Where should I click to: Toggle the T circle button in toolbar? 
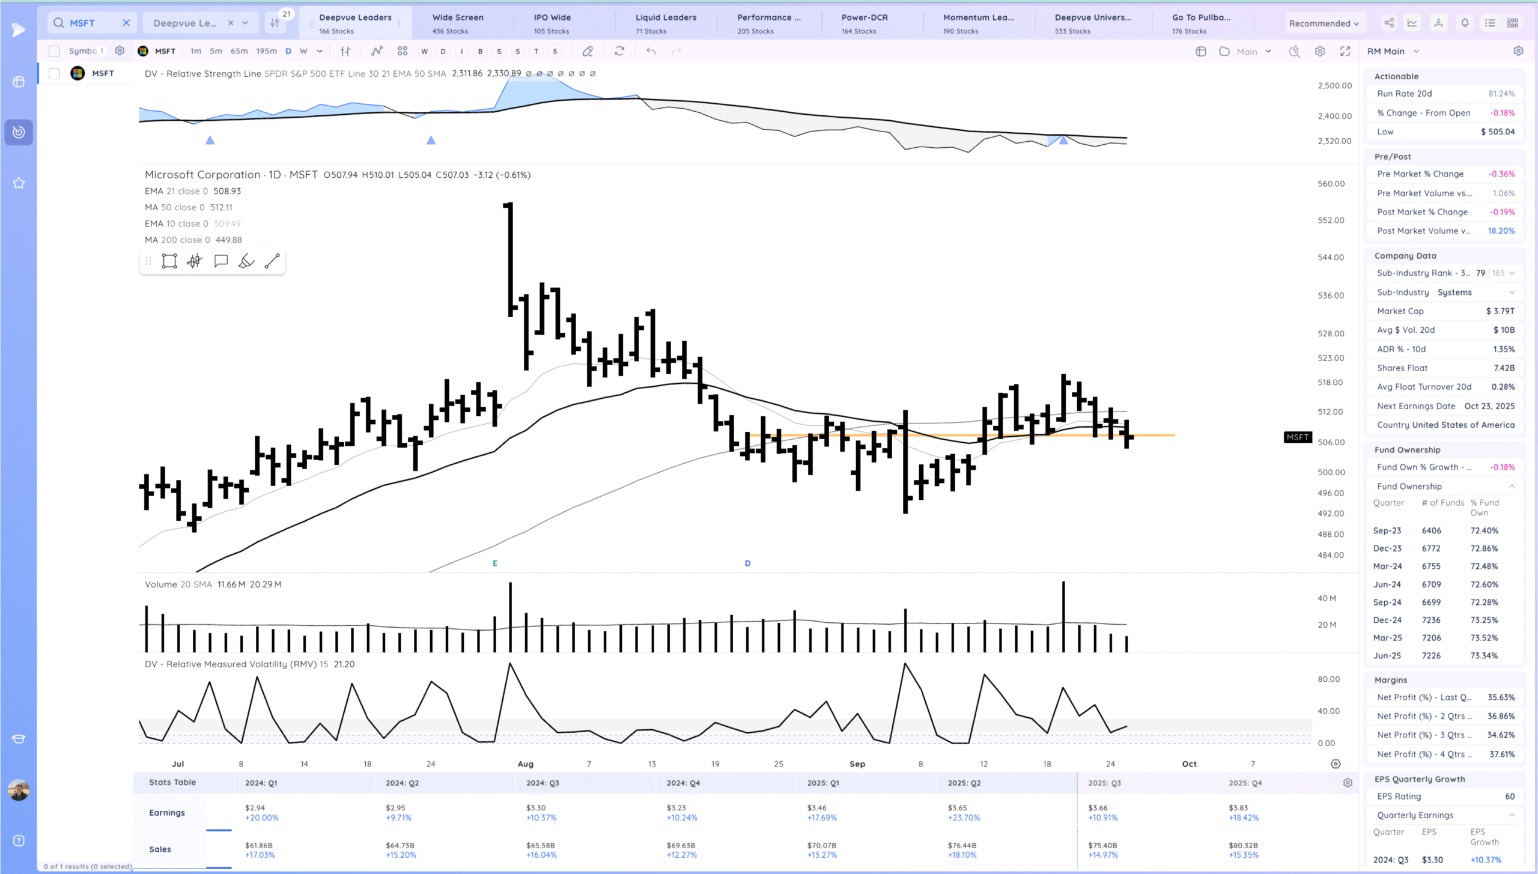[x=536, y=51]
